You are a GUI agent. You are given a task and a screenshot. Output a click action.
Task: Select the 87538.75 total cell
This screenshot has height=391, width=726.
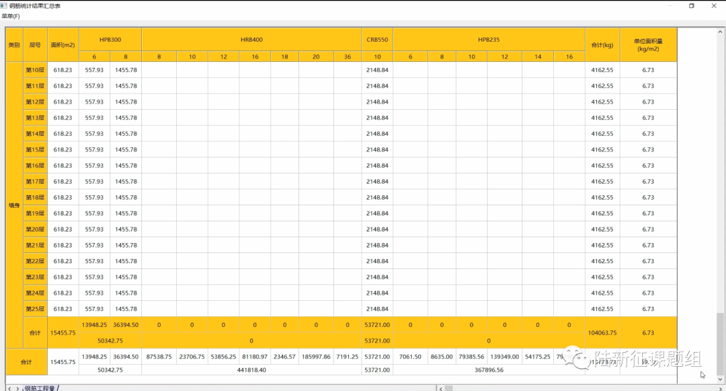[159, 357]
